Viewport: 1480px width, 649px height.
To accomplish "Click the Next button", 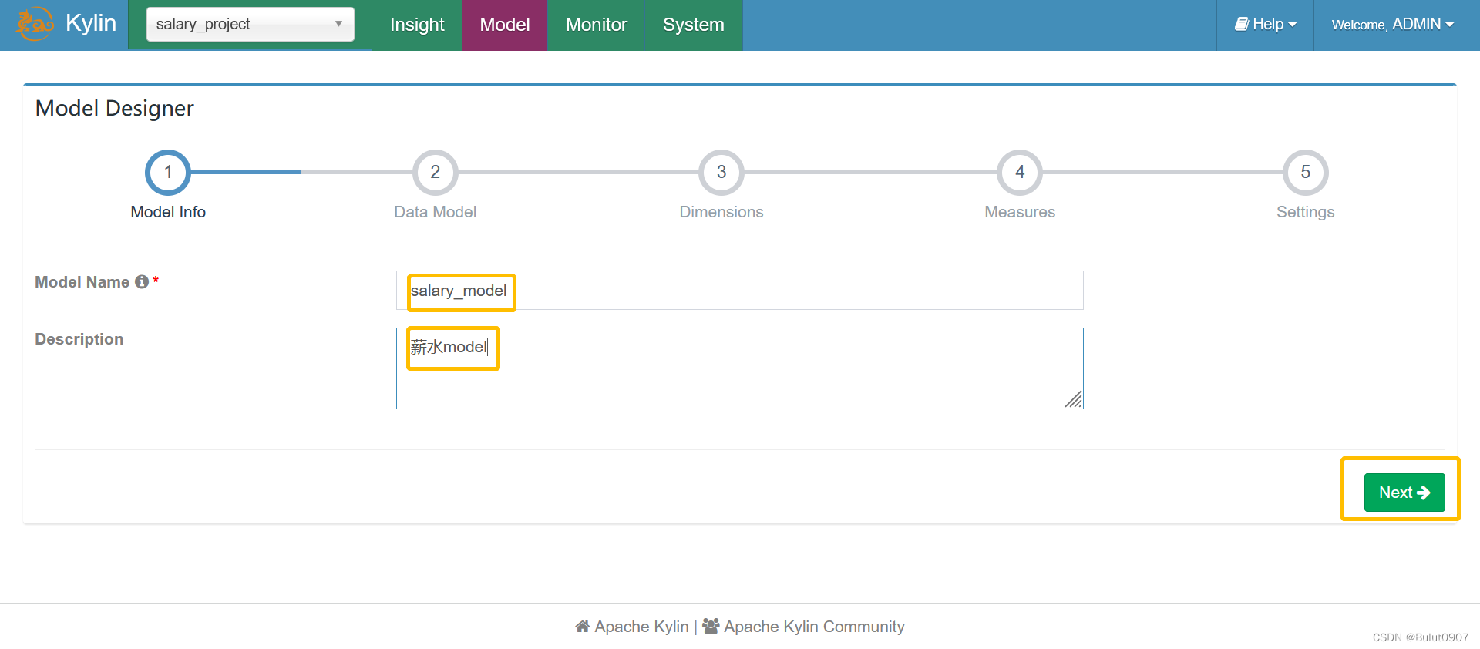I will click(1404, 493).
